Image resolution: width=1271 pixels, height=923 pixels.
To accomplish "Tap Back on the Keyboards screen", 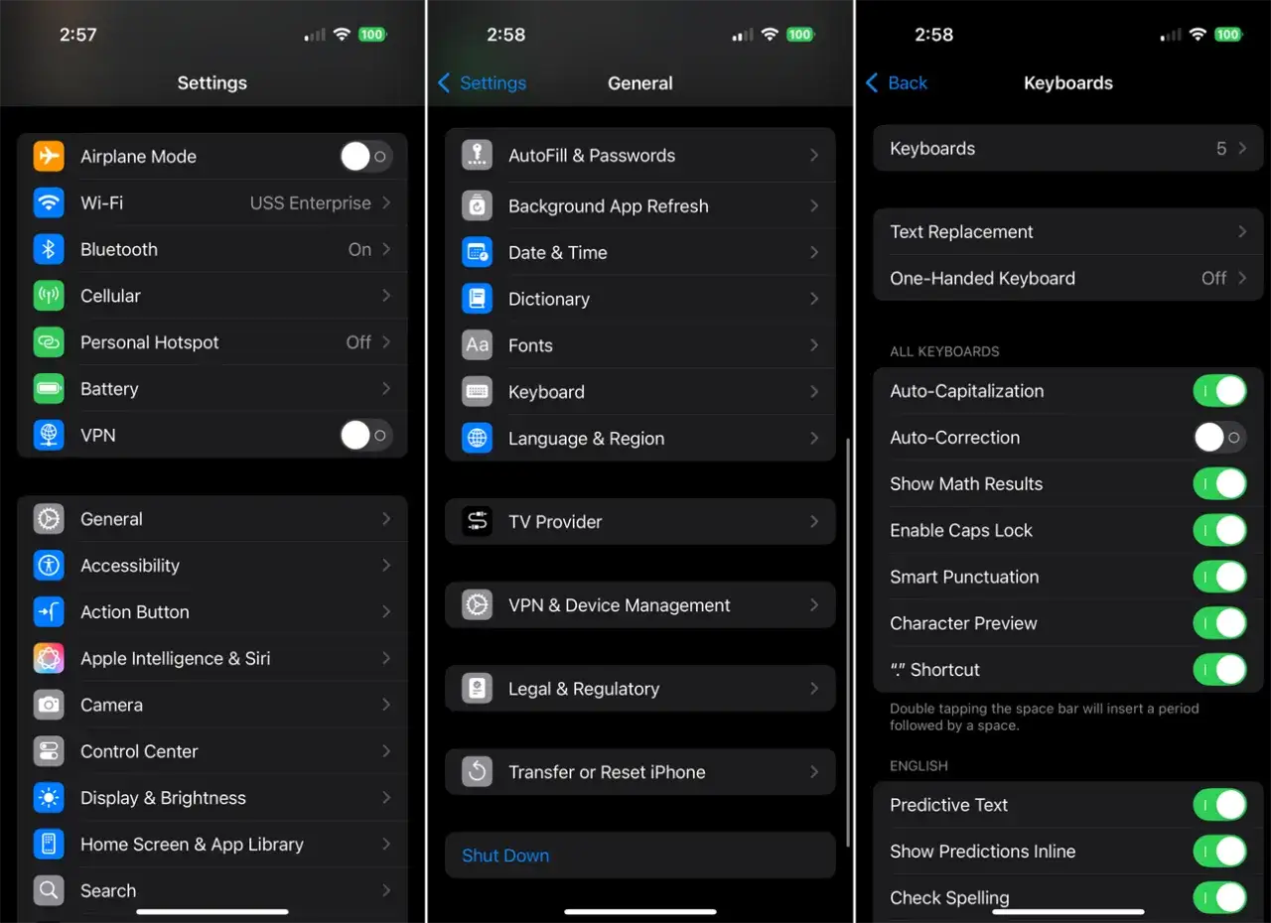I will (x=897, y=83).
